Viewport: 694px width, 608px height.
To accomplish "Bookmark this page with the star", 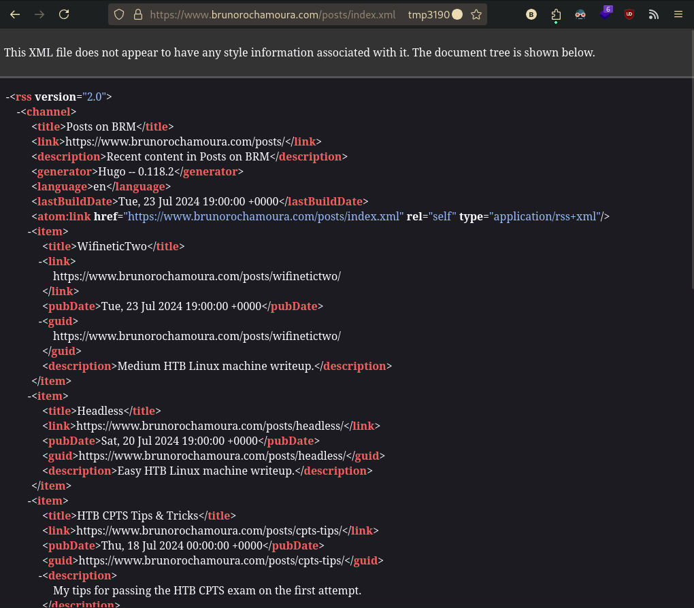I will tap(476, 14).
